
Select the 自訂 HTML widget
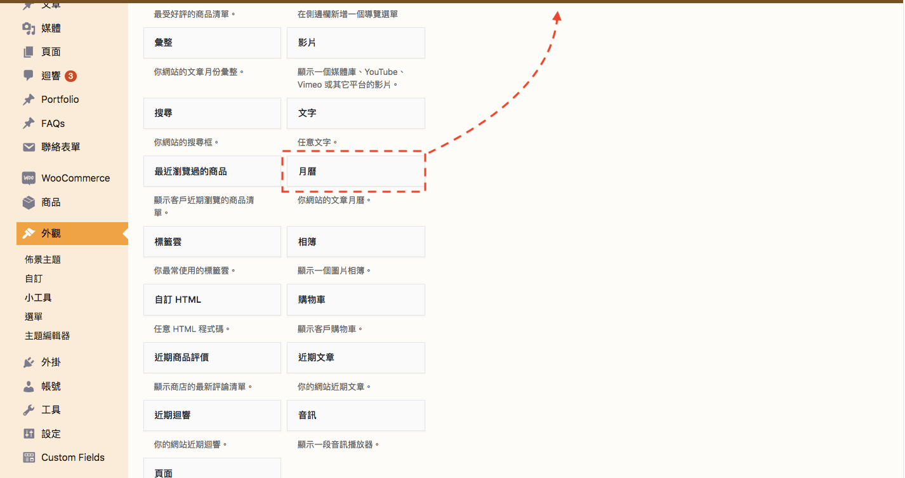pos(212,300)
